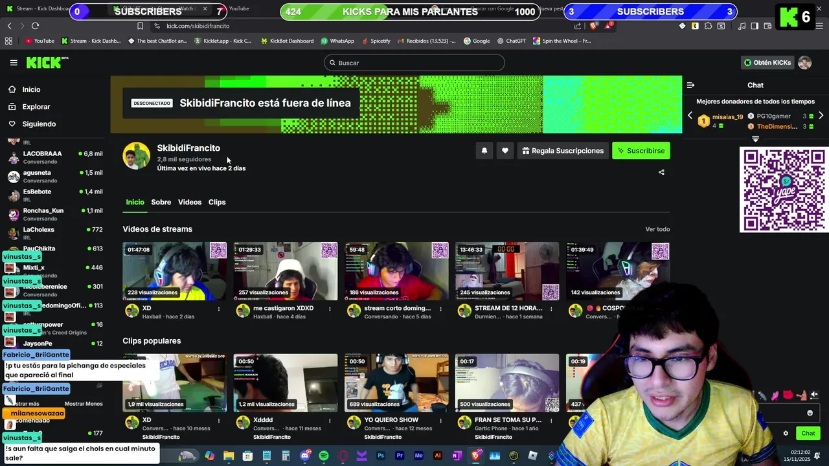Click the Suscribirse button
Viewport: 829px width, 466px height.
coord(641,151)
